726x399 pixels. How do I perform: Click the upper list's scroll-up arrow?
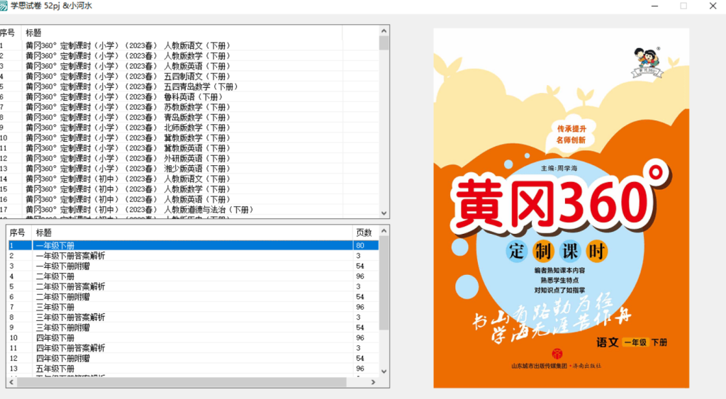click(384, 31)
